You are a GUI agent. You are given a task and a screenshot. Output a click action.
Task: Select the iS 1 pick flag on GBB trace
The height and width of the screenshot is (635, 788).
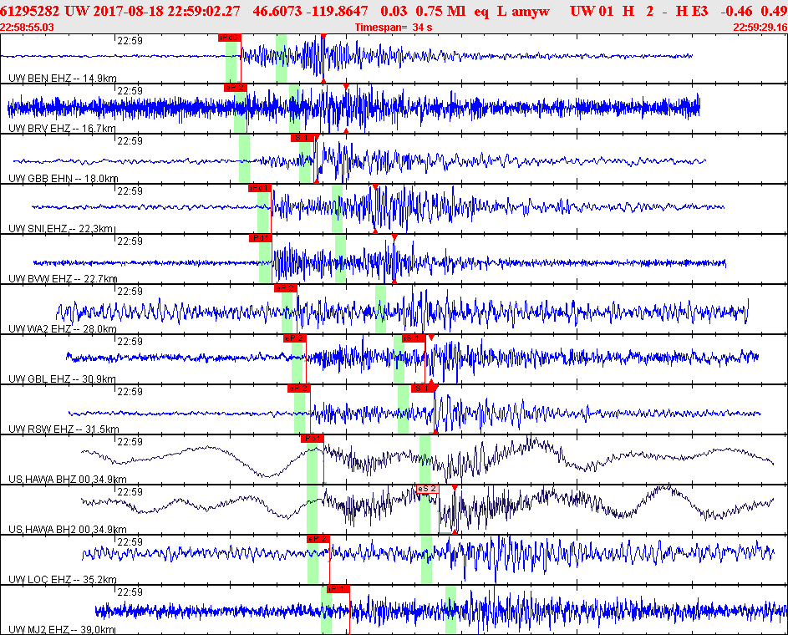(302, 138)
